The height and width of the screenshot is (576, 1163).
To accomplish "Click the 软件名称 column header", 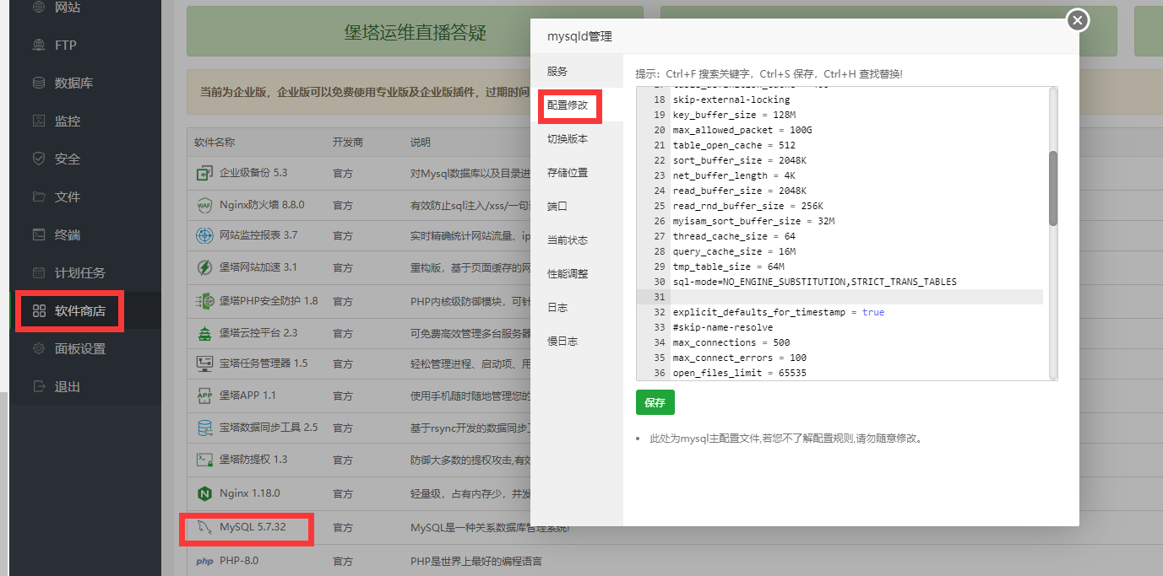I will 215,143.
